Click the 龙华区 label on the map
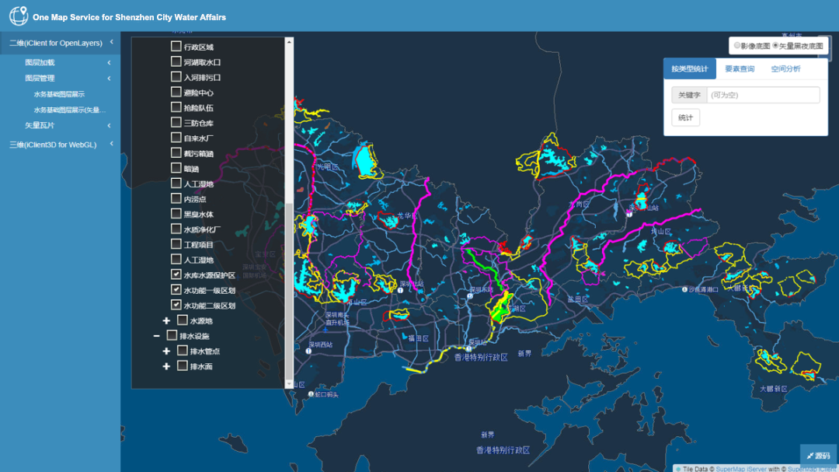The height and width of the screenshot is (472, 839). pyautogui.click(x=406, y=215)
